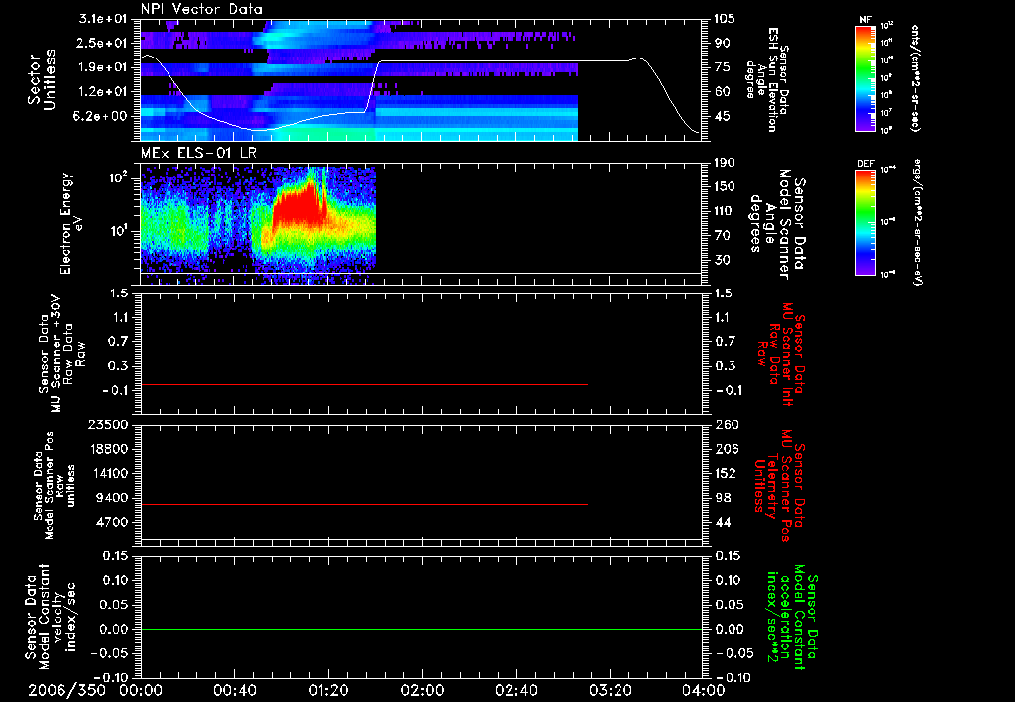Click the red line in the Scanner Pos panel
The width and height of the screenshot is (1015, 702).
coord(364,504)
